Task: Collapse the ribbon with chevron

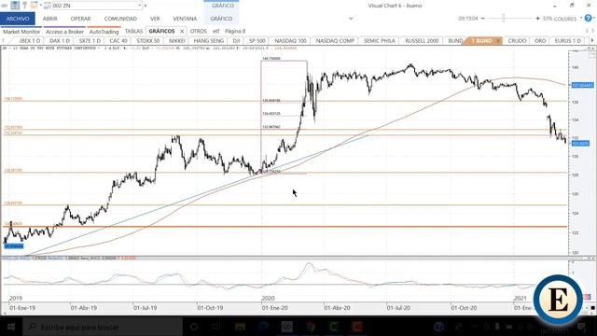Action: click(x=351, y=19)
